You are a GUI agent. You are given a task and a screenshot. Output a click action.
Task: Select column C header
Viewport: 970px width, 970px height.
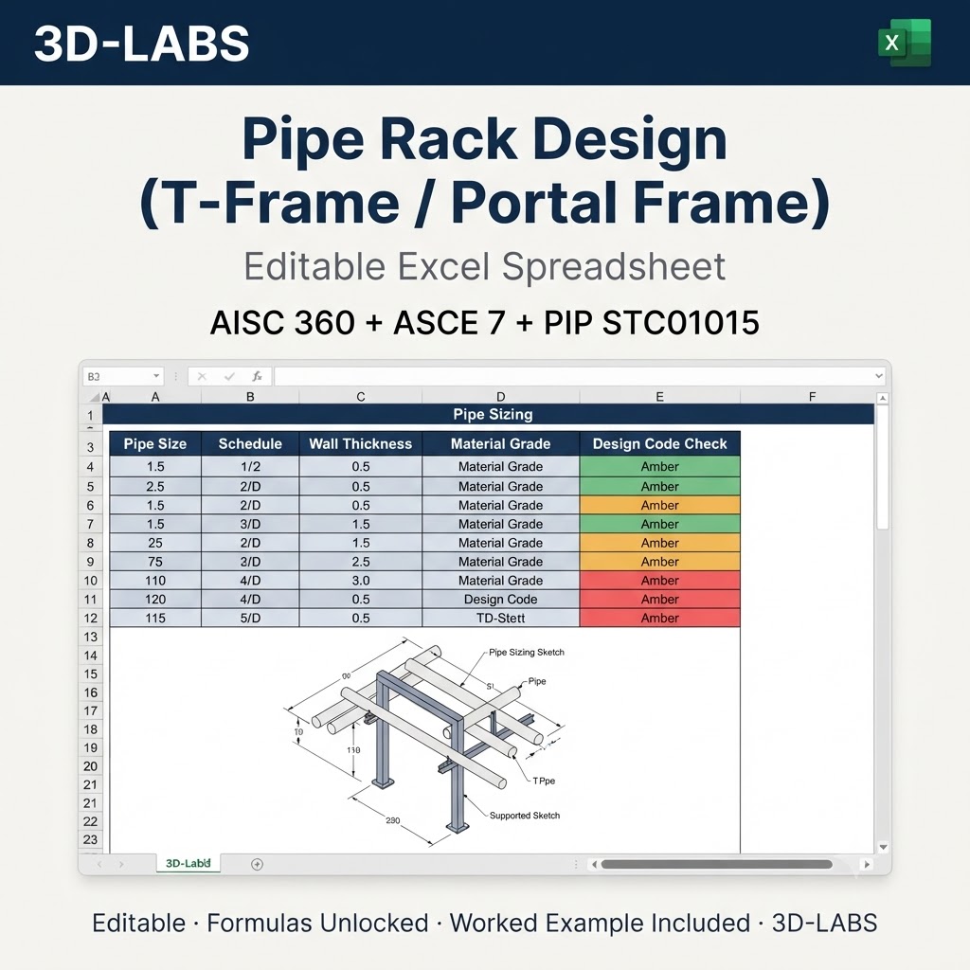tap(361, 397)
